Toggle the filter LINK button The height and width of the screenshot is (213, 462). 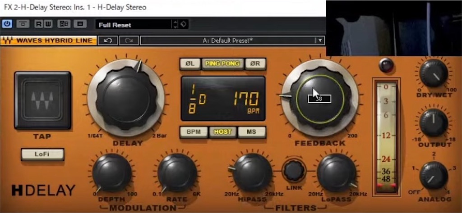[x=294, y=171]
